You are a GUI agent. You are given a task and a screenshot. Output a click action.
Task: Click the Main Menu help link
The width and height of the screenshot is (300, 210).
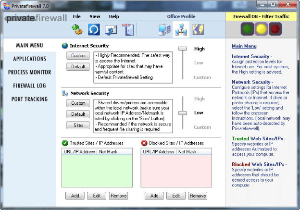tap(244, 46)
